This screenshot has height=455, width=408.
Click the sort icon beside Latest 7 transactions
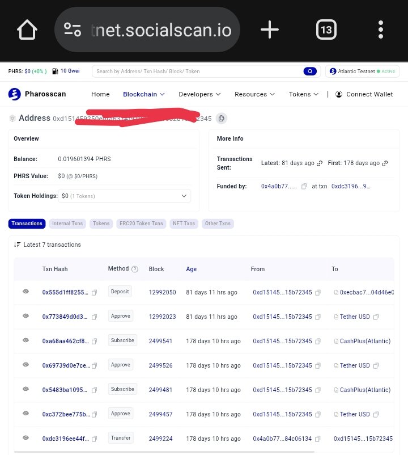pos(17,245)
